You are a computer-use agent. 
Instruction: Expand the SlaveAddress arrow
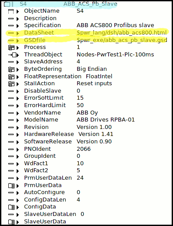pyautogui.click(x=18, y=62)
